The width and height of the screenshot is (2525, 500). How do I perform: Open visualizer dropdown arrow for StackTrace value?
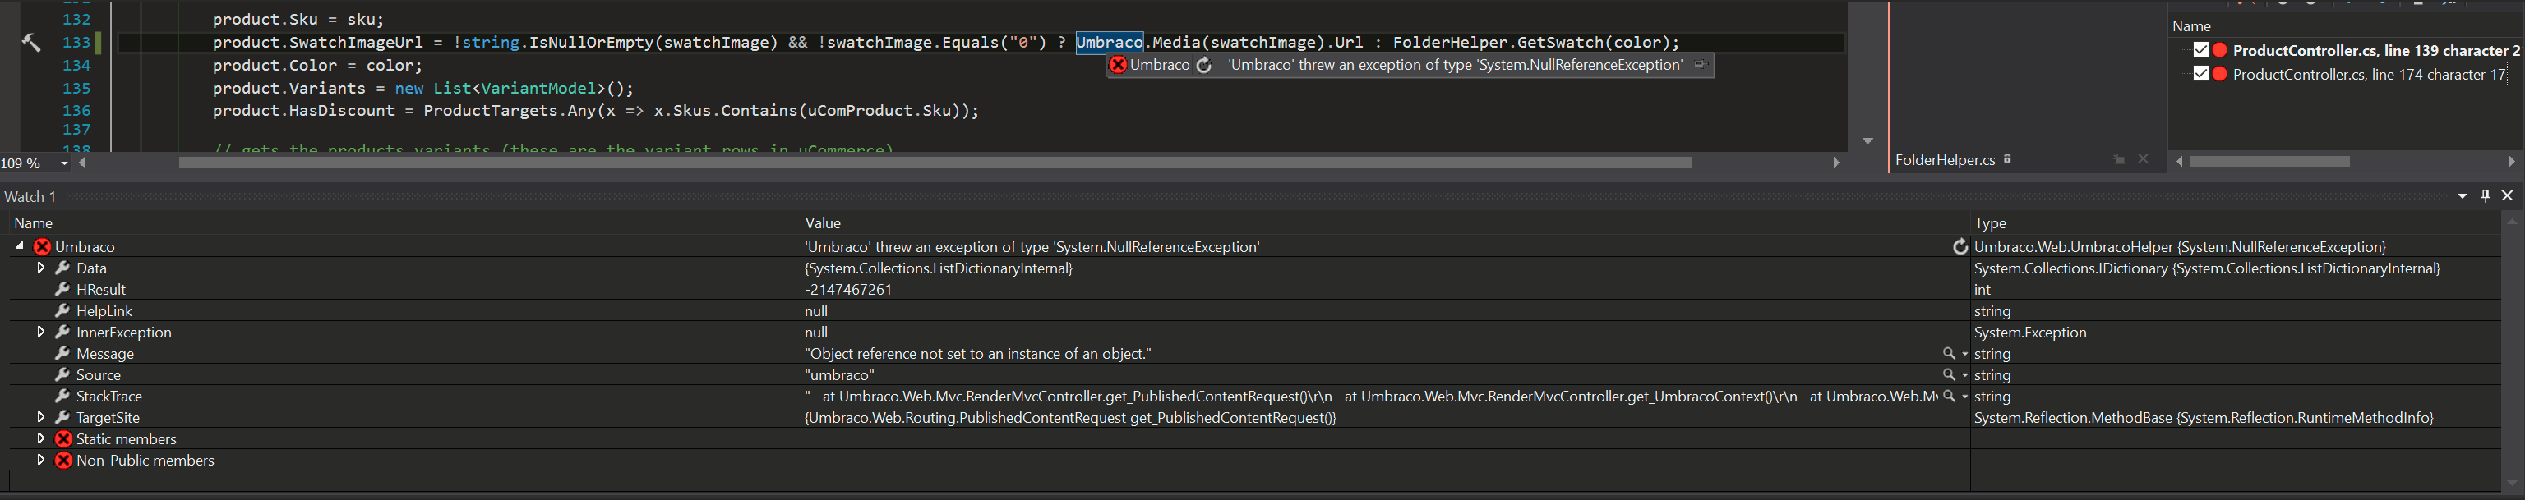point(1964,397)
